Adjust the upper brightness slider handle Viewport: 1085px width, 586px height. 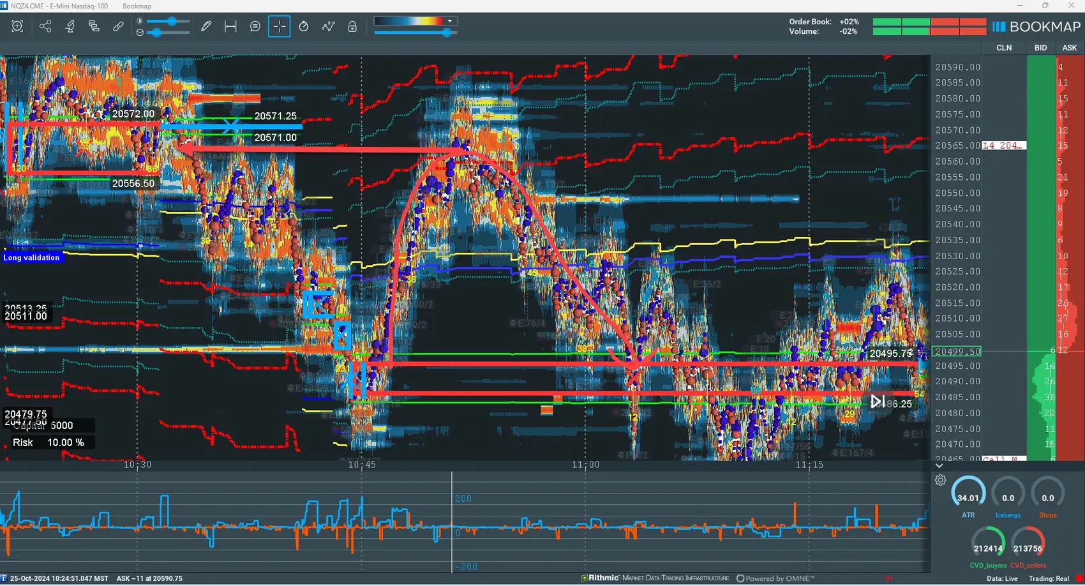pyautogui.click(x=172, y=21)
